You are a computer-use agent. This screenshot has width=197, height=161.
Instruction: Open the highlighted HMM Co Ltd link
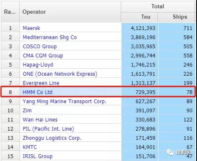pyautogui.click(x=38, y=92)
